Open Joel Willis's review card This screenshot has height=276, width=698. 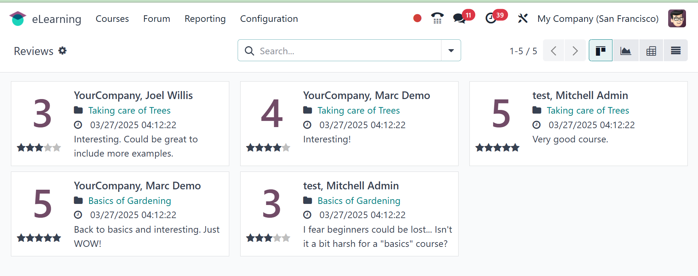(x=120, y=124)
